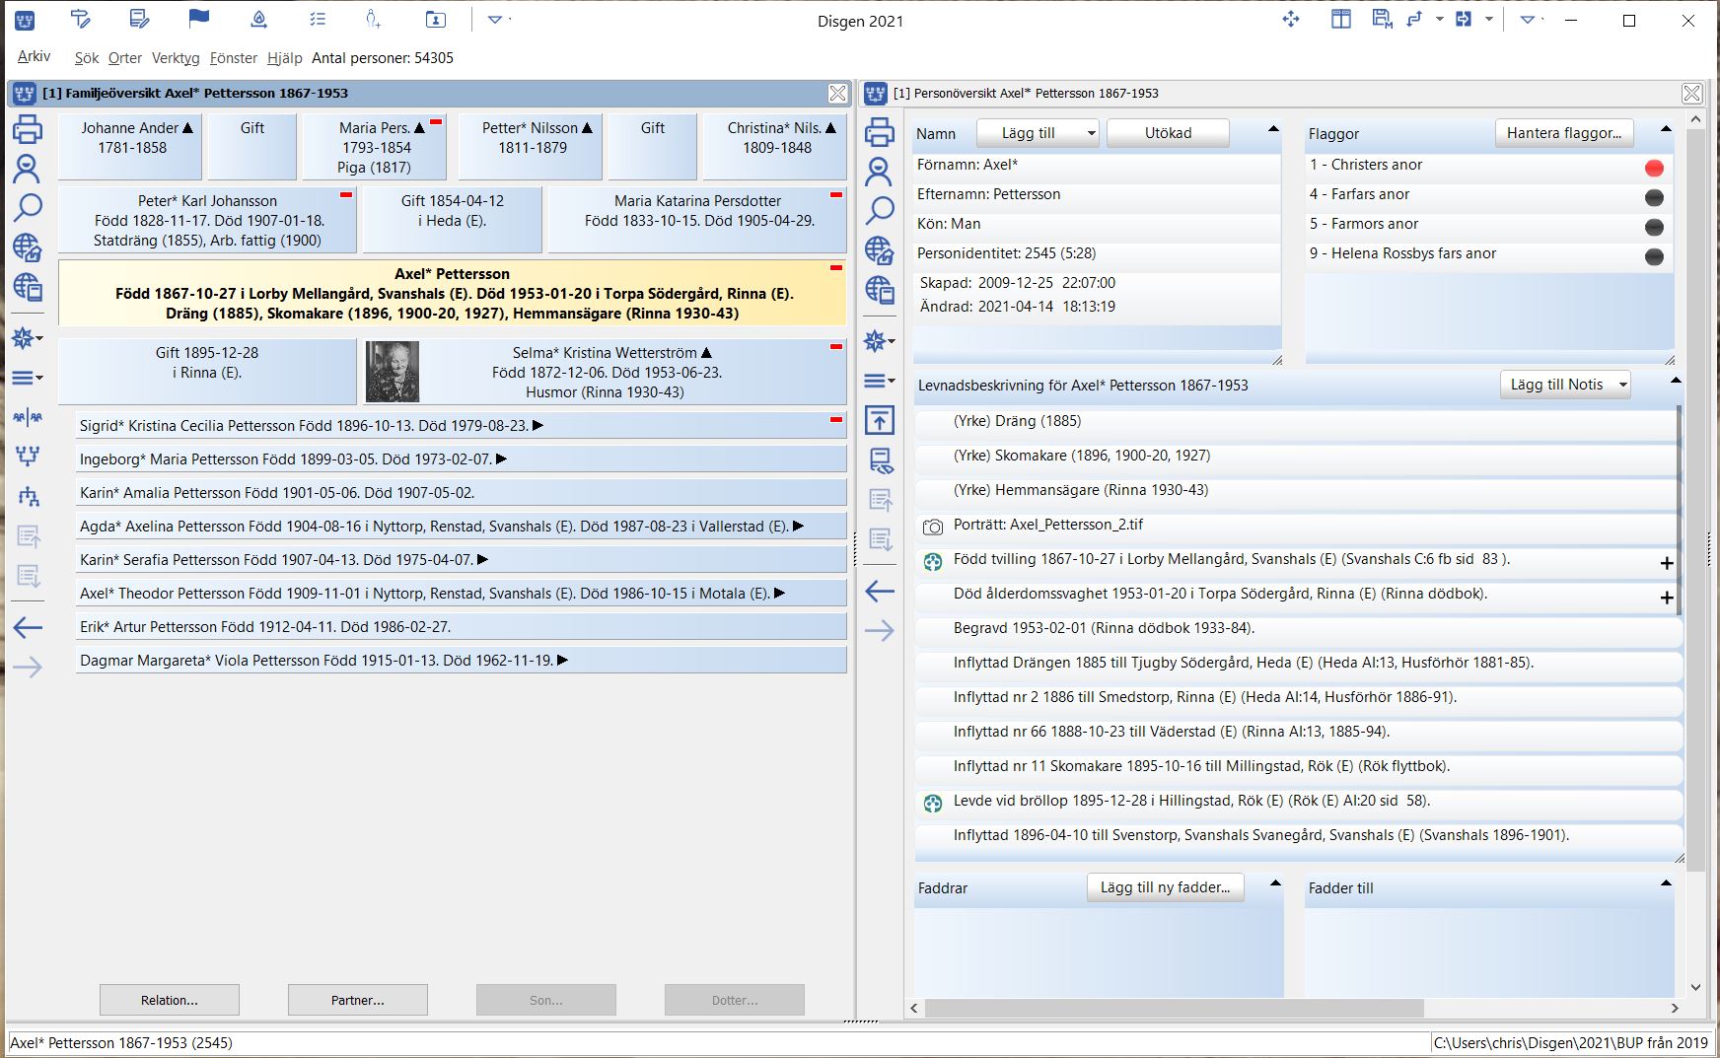Open the Verktyg menu
Viewport: 1720px width, 1058px height.
176,58
